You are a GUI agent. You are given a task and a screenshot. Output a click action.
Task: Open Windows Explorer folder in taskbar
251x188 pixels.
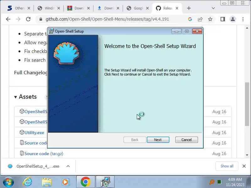coord(46,182)
